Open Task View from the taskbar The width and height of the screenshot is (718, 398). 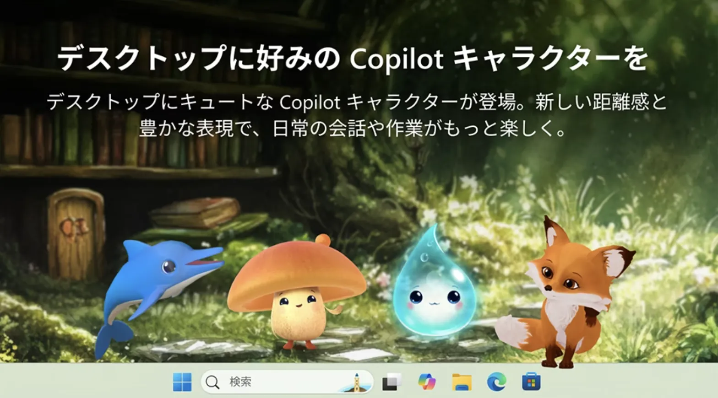coord(392,382)
